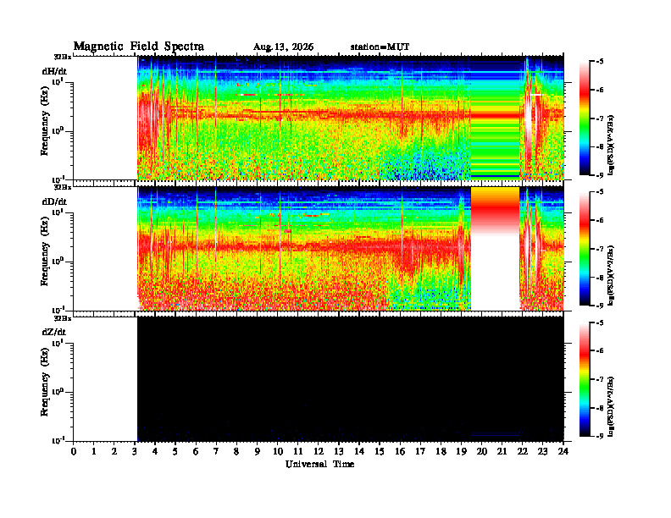Click hour tick label '2' on time axis

coord(114,452)
